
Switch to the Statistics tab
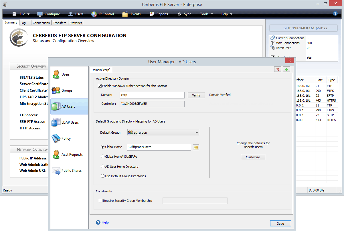click(76, 23)
